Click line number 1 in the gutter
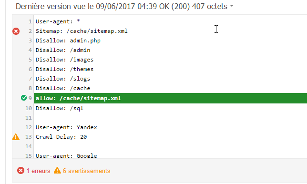307x184 pixels. tap(30, 21)
